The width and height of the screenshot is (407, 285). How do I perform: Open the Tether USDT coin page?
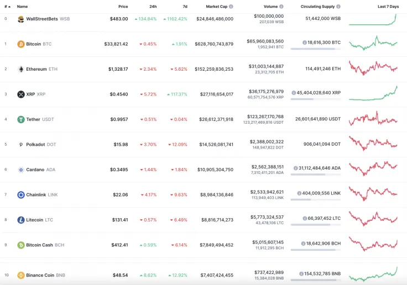coord(40,119)
